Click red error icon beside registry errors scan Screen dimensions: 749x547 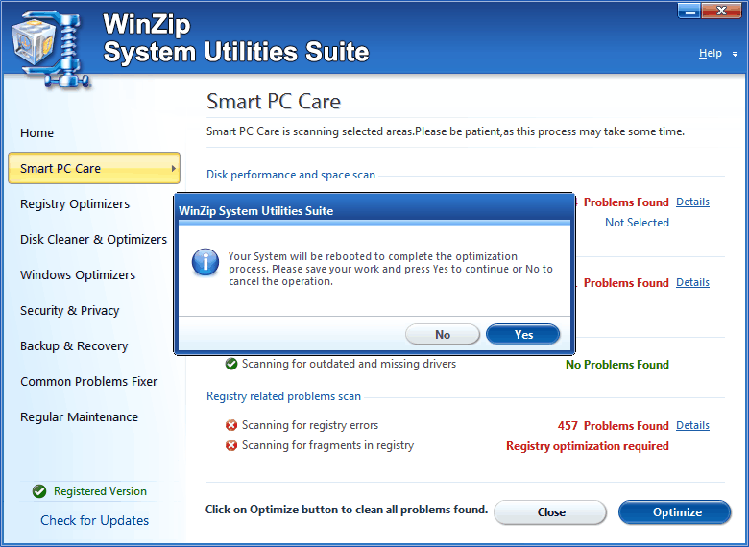coord(231,425)
